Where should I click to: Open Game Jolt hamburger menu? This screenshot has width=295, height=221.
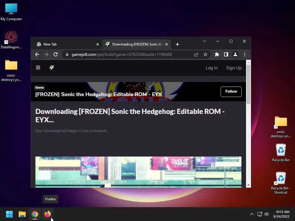coord(38,68)
